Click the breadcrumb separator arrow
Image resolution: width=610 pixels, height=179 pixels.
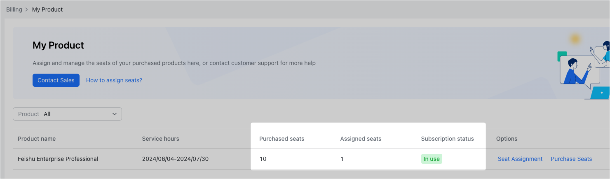click(27, 9)
